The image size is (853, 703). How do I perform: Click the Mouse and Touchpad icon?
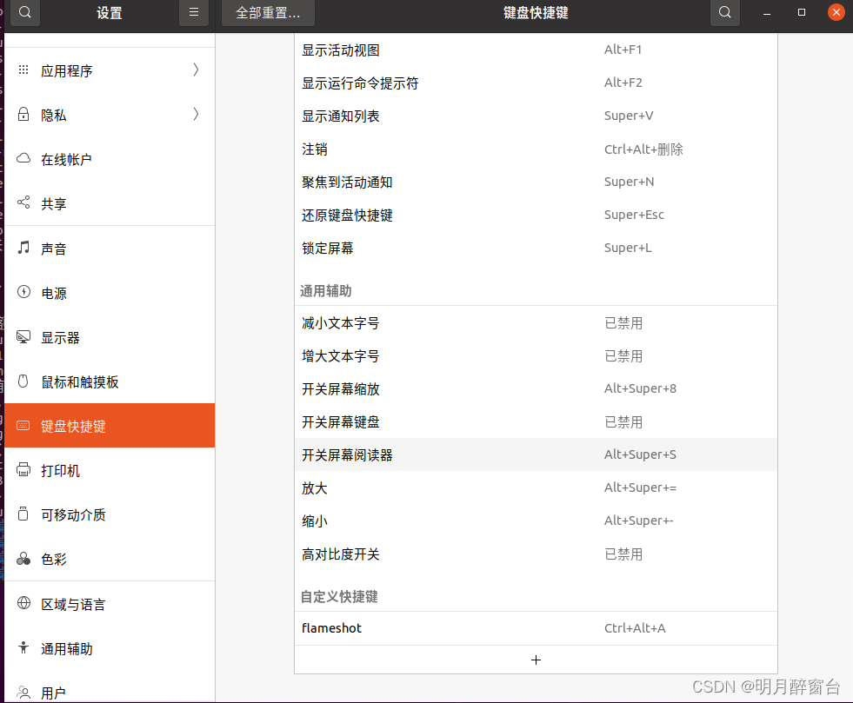pyautogui.click(x=23, y=381)
